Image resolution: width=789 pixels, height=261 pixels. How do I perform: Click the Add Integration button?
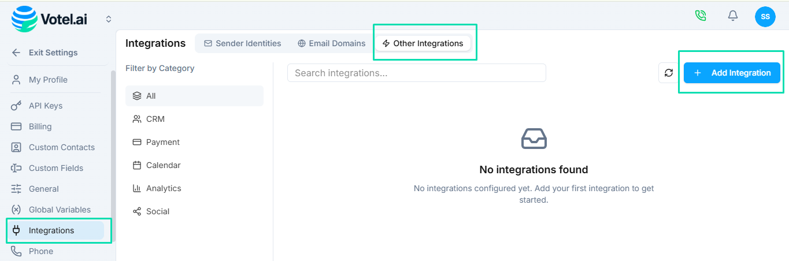(x=732, y=73)
